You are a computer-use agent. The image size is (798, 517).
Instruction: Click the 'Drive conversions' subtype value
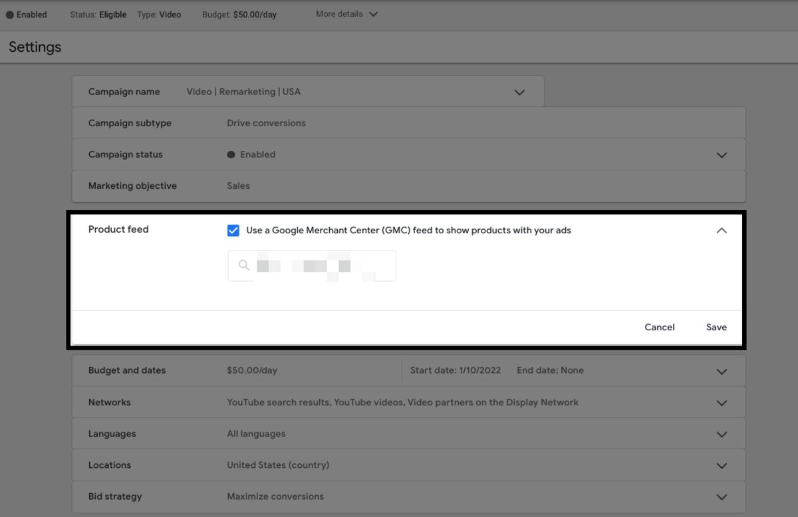tap(266, 123)
